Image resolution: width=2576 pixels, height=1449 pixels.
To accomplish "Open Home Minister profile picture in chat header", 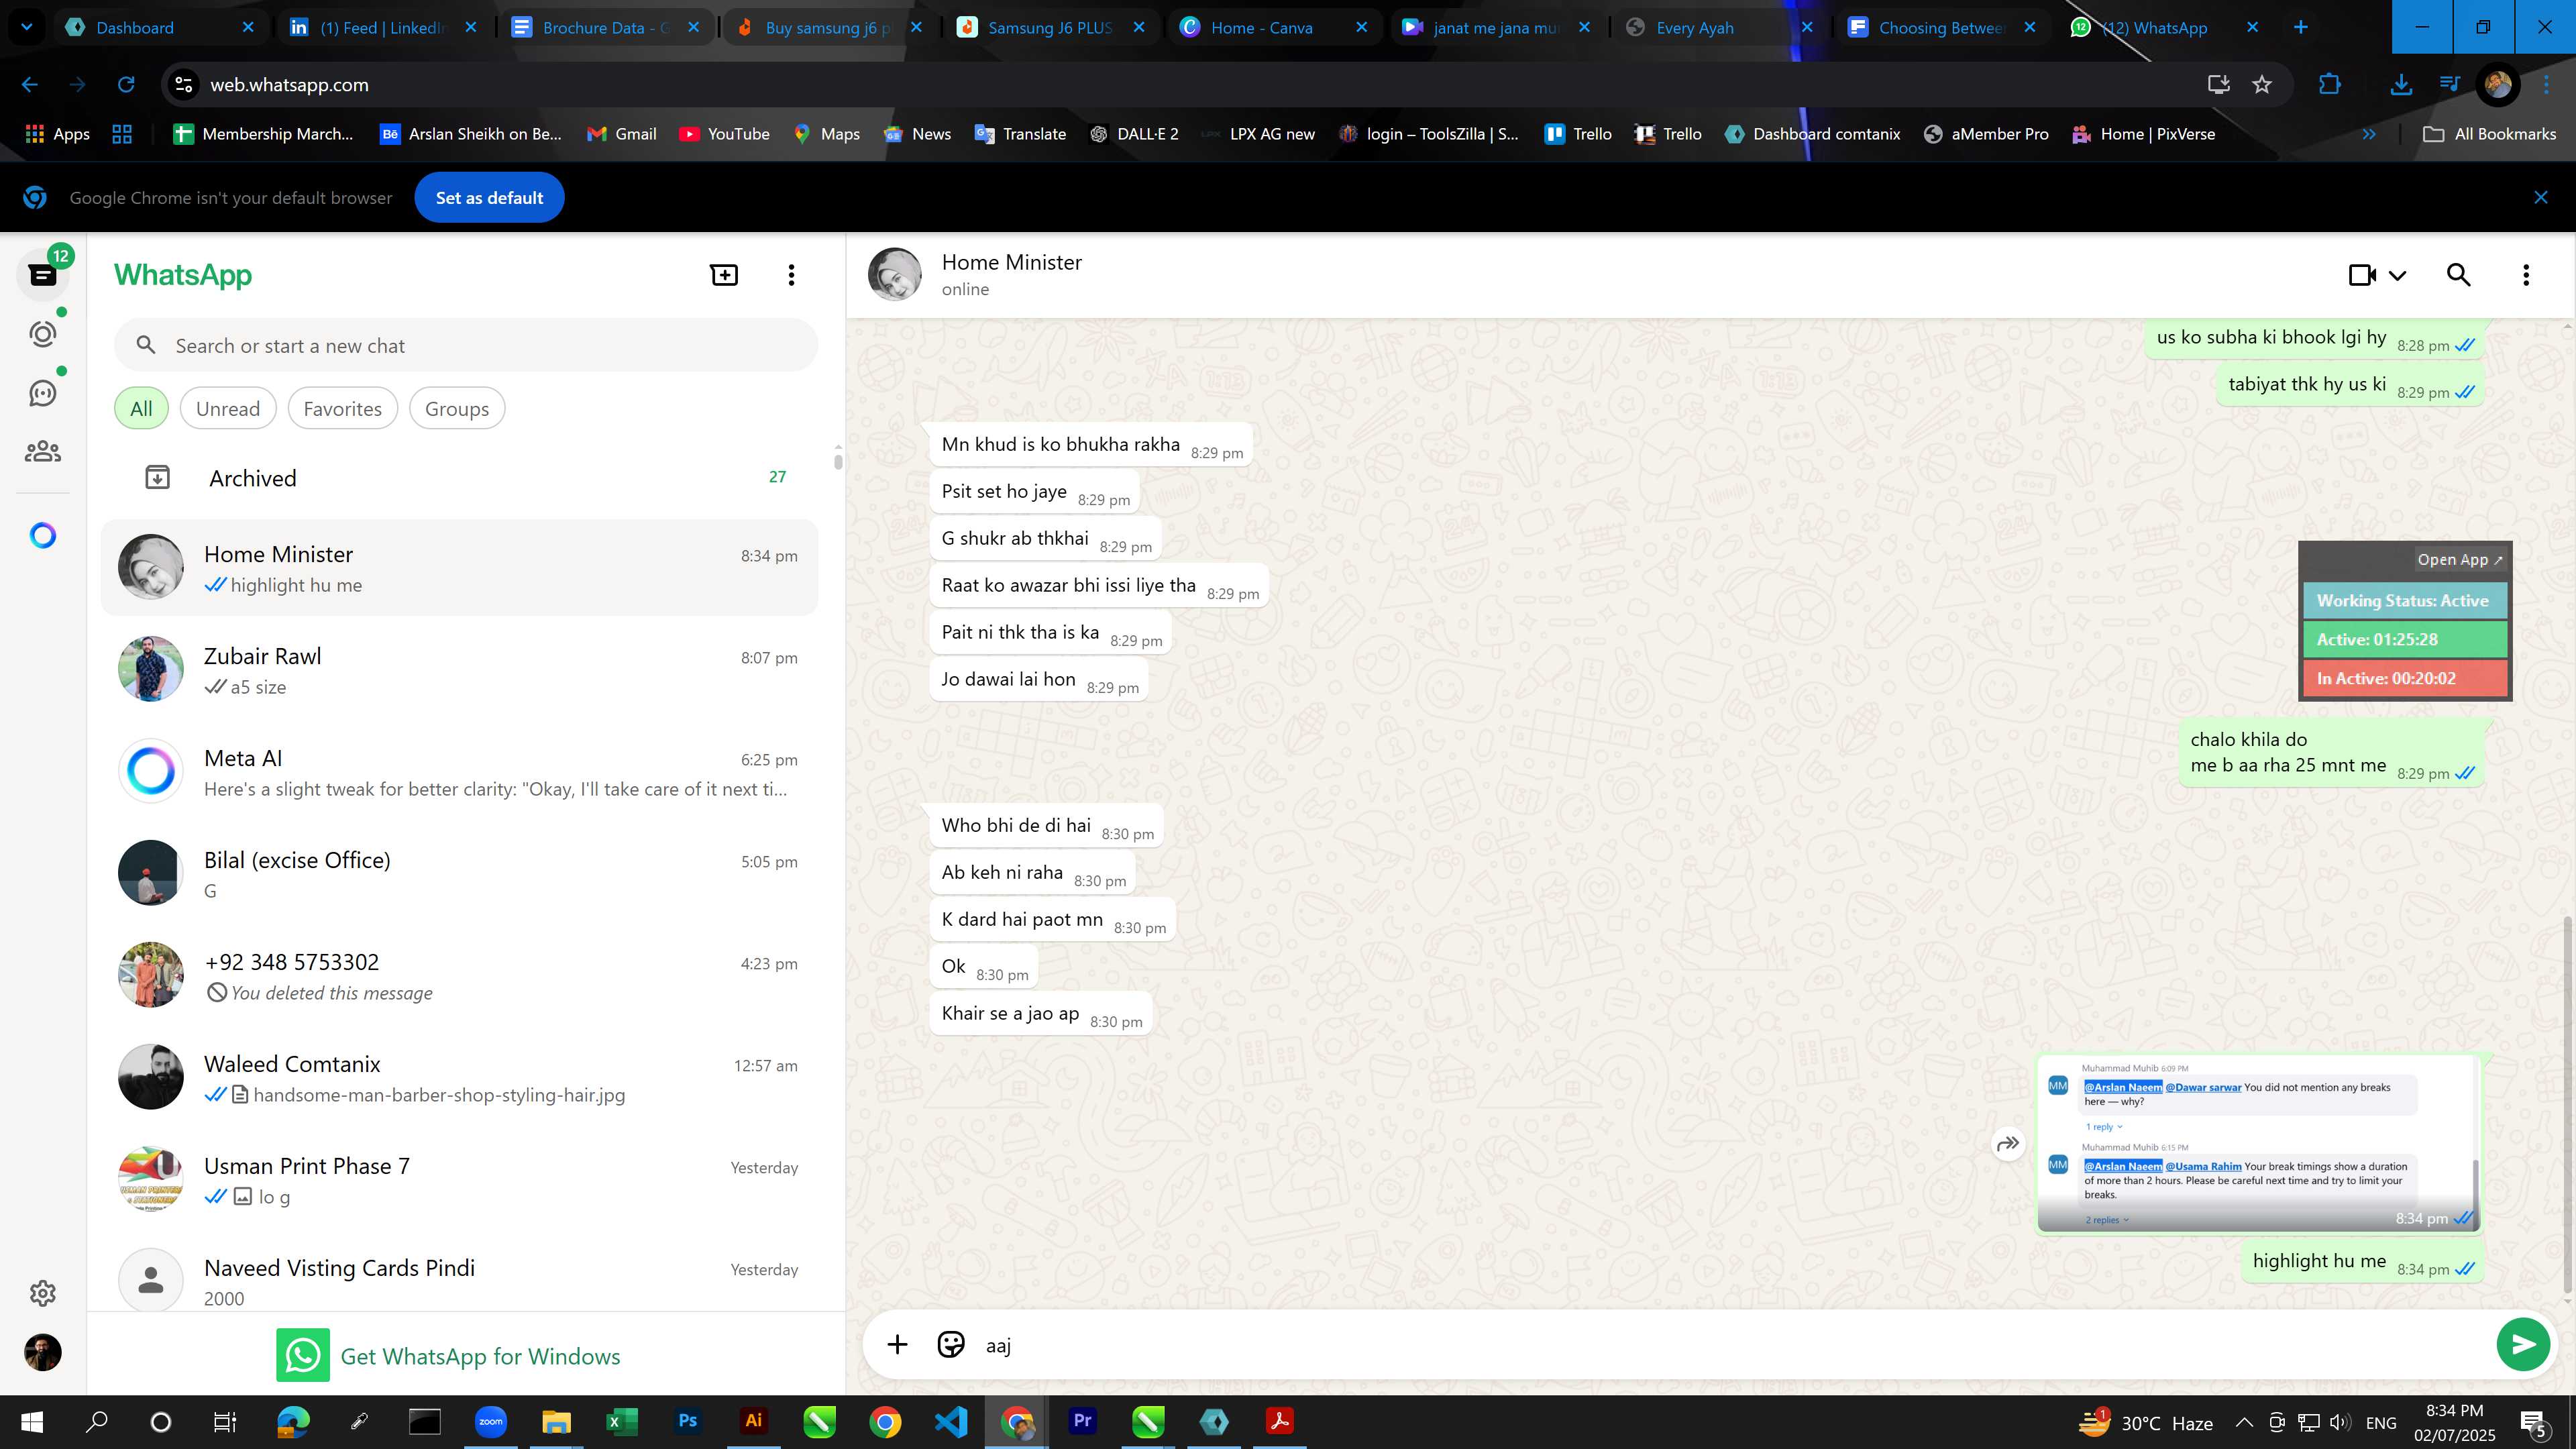I will [x=894, y=275].
